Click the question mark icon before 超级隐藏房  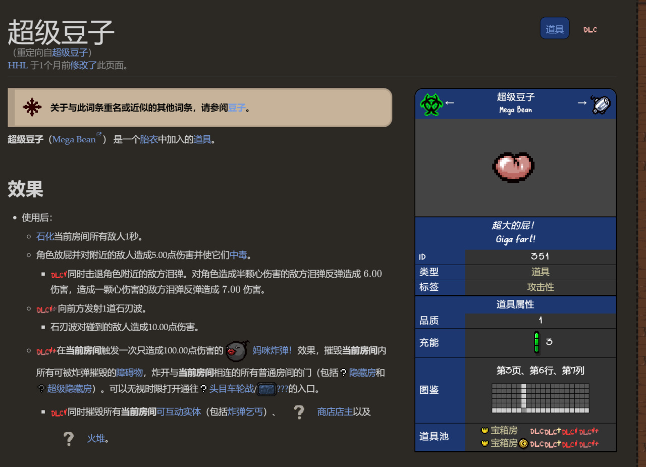pyautogui.click(x=41, y=389)
